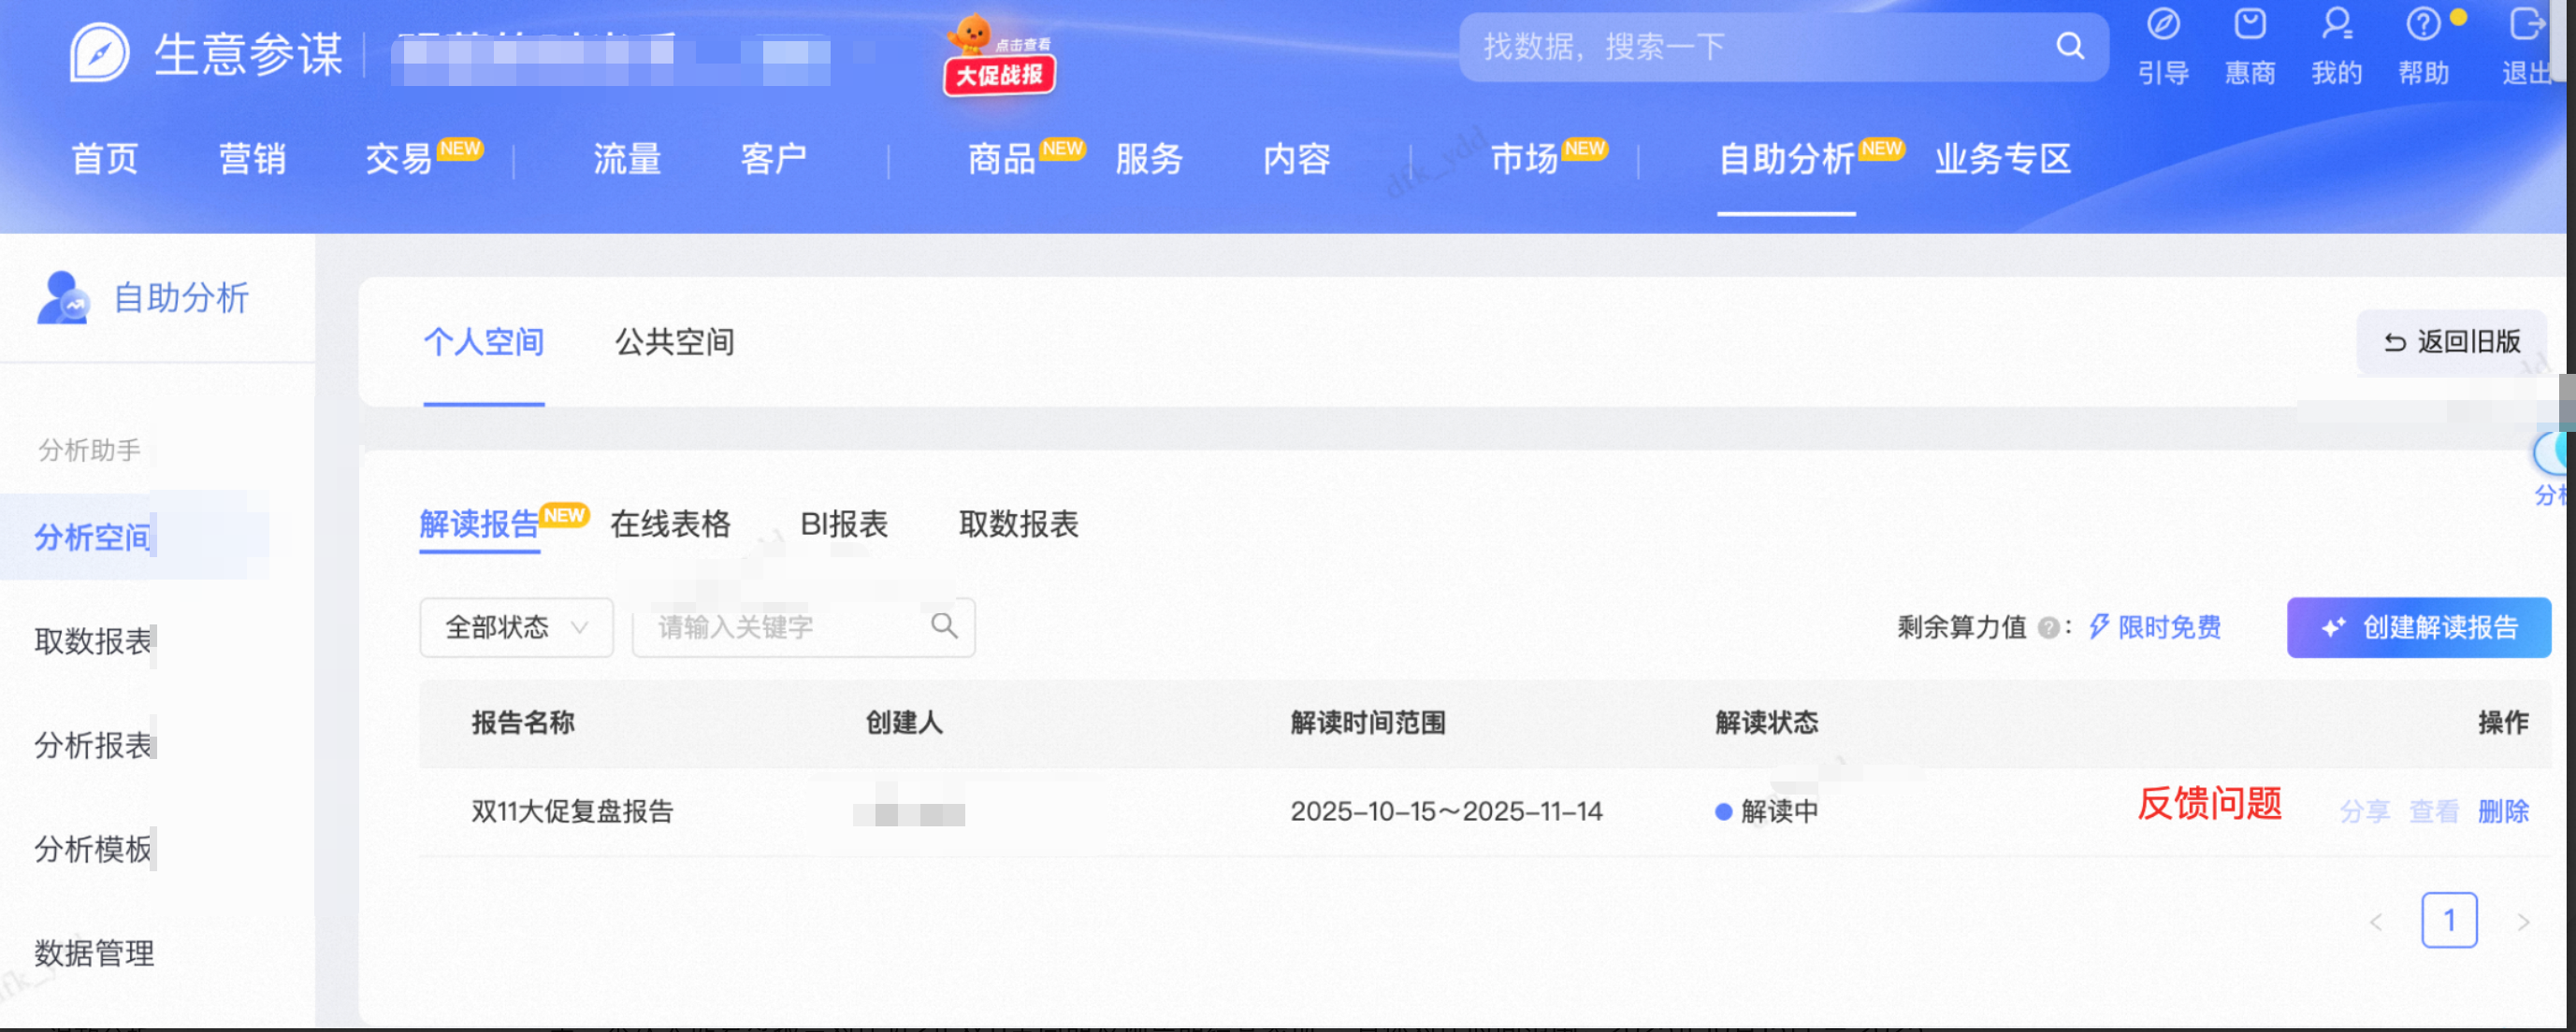Switch to the 公共空间 tab

click(675, 342)
